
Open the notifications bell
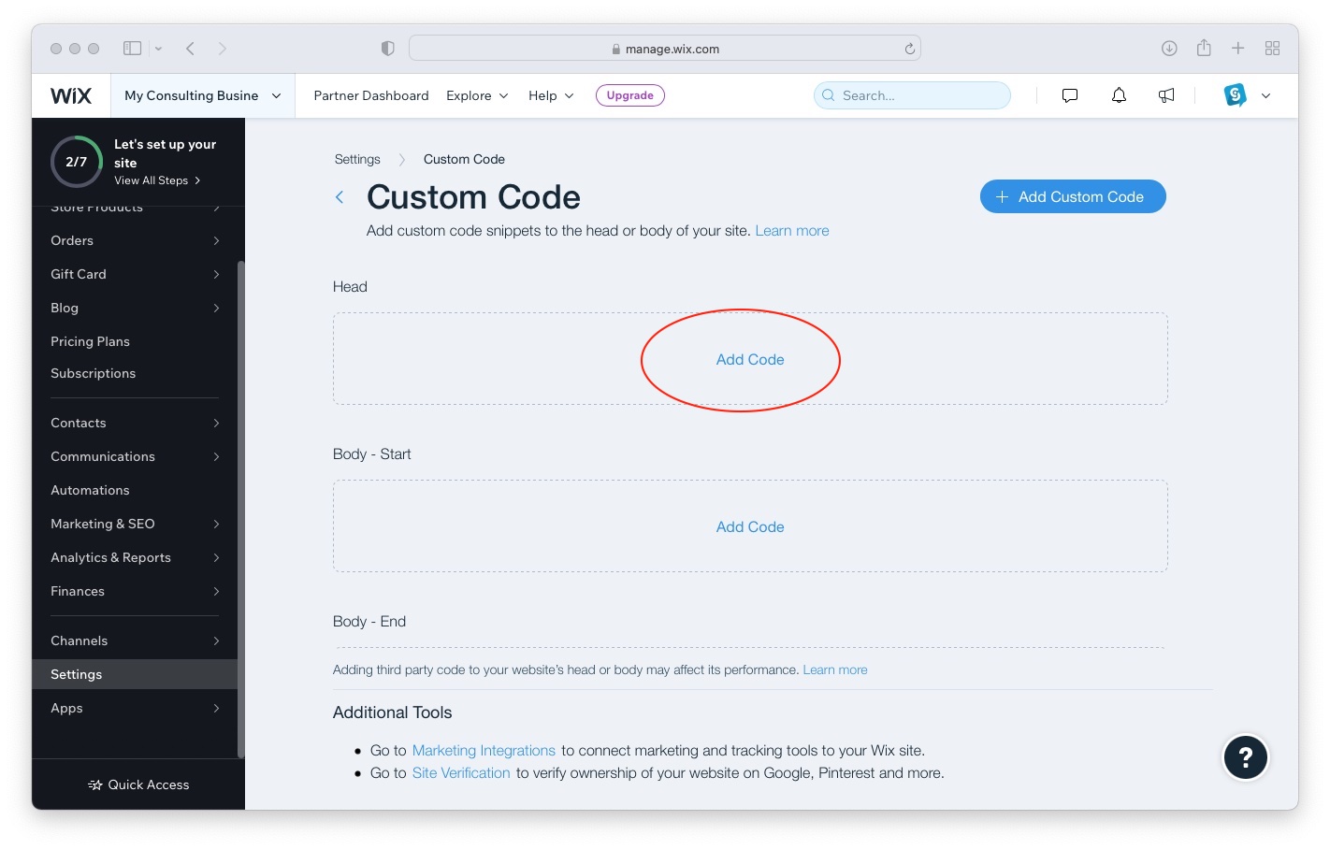(x=1119, y=95)
